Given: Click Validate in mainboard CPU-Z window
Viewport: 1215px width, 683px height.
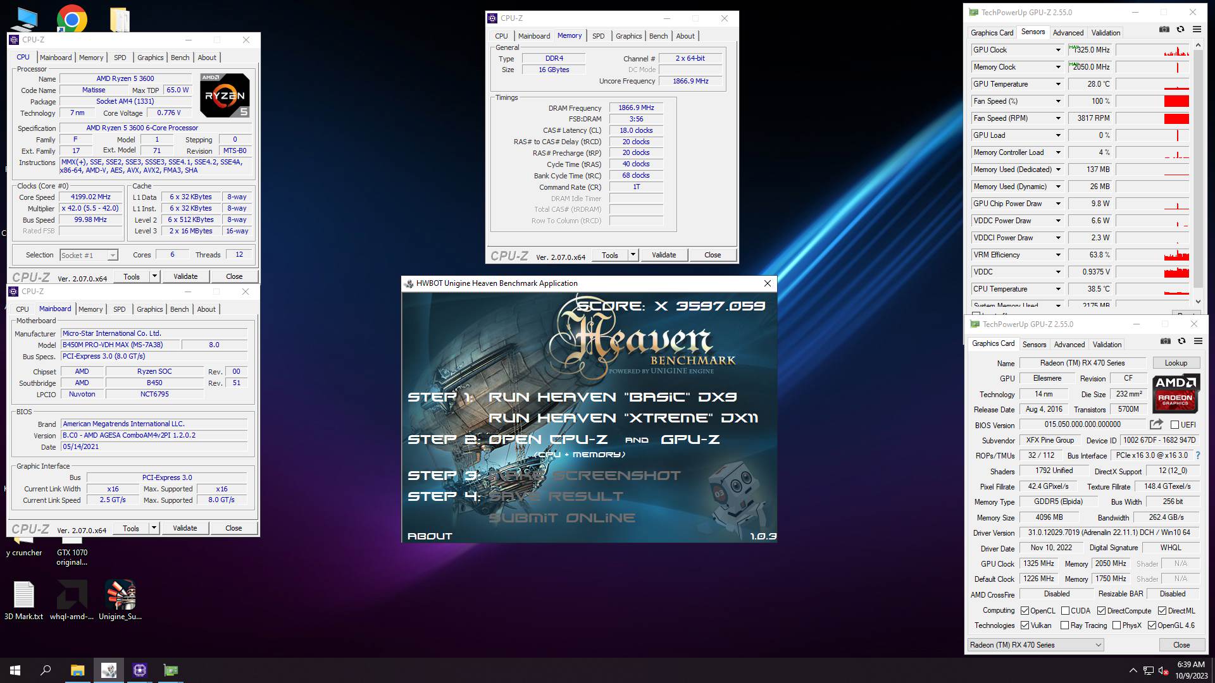Looking at the screenshot, I should (185, 528).
